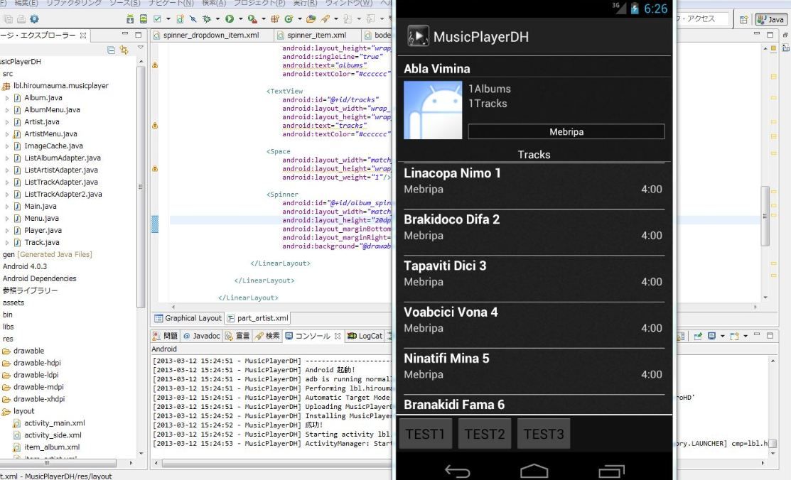Toggle Link with Editor in Package Explorer
This screenshot has height=480, width=791.
click(124, 50)
